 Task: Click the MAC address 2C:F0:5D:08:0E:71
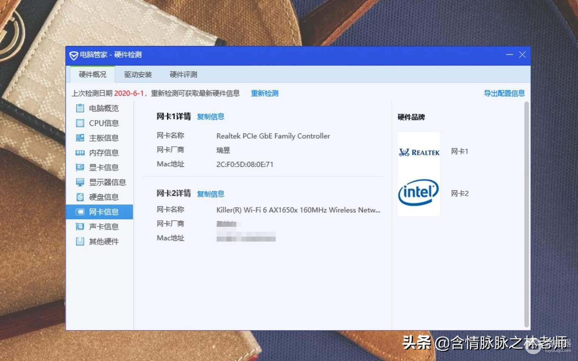[245, 165]
